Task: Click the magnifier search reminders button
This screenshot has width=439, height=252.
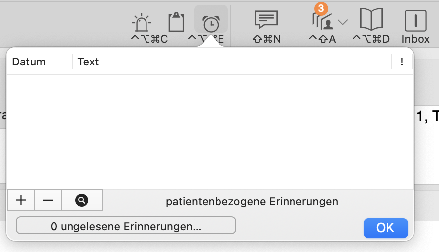Action: click(x=82, y=200)
